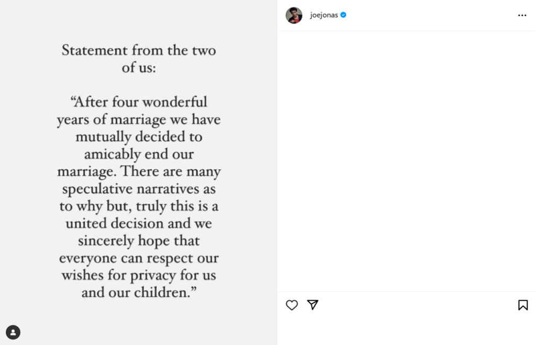This screenshot has width=536, height=345.
Task: Click the "everyone can respect our" line
Action: 139,258
